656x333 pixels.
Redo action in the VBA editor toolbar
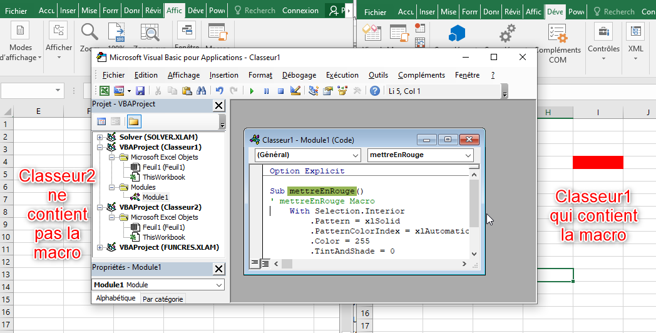click(x=234, y=91)
